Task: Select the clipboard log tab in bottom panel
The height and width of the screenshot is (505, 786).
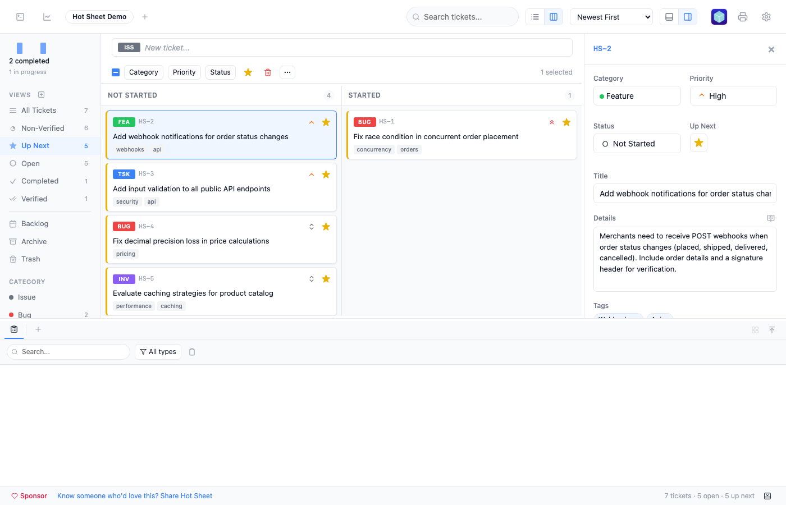Action: [14, 329]
